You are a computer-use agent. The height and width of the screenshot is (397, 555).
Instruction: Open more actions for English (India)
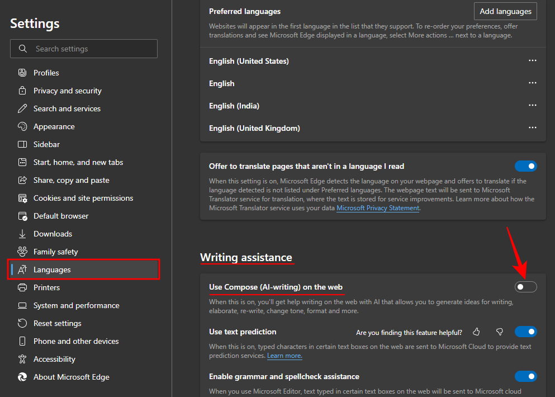(x=532, y=106)
